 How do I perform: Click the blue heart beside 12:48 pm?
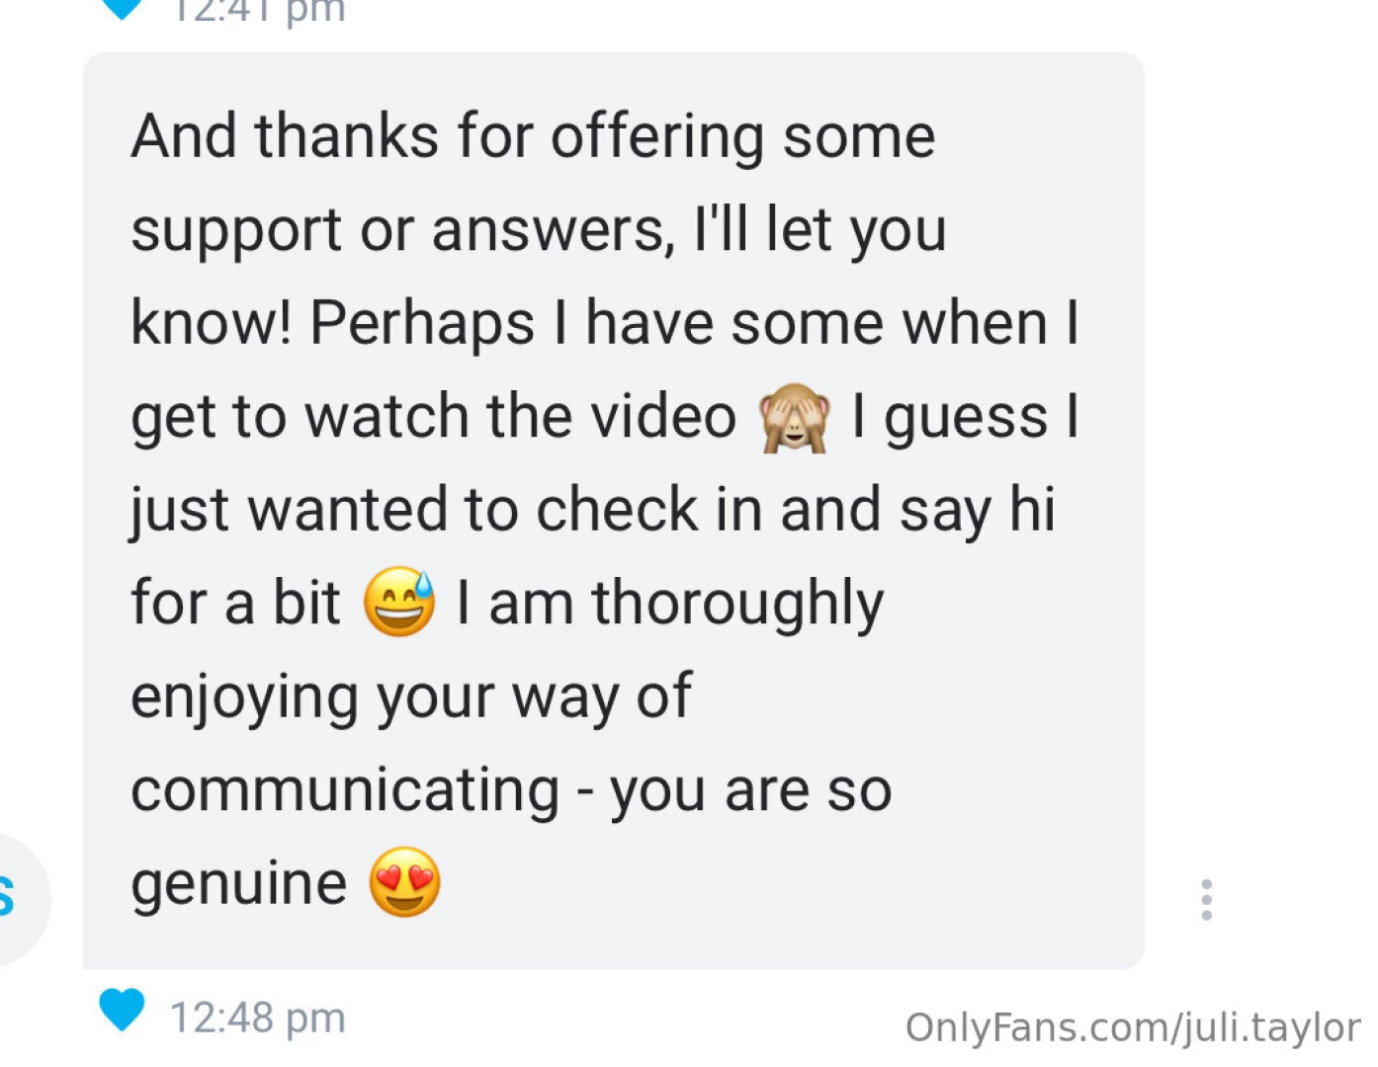pyautogui.click(x=122, y=1009)
